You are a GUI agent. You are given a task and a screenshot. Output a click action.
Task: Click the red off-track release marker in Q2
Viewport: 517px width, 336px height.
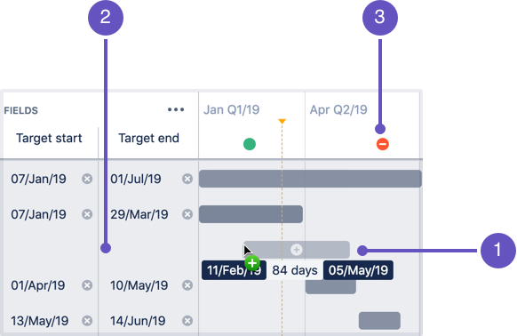coord(383,144)
